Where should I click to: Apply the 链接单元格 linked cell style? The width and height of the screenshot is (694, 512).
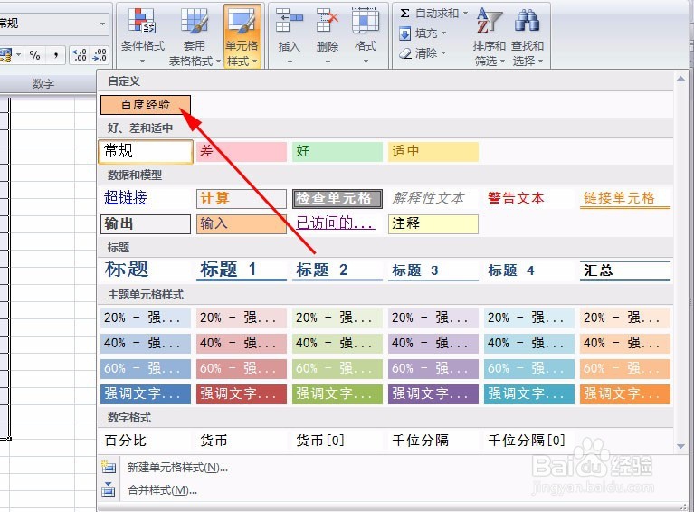tap(625, 198)
